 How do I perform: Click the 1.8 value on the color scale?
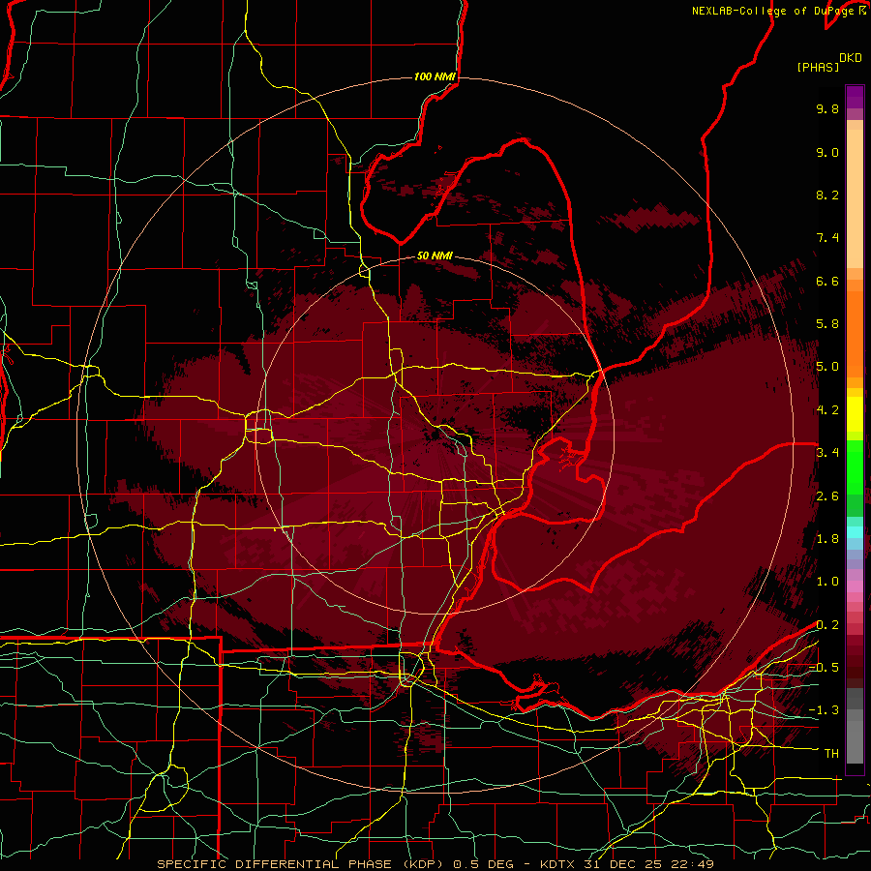tap(827, 539)
